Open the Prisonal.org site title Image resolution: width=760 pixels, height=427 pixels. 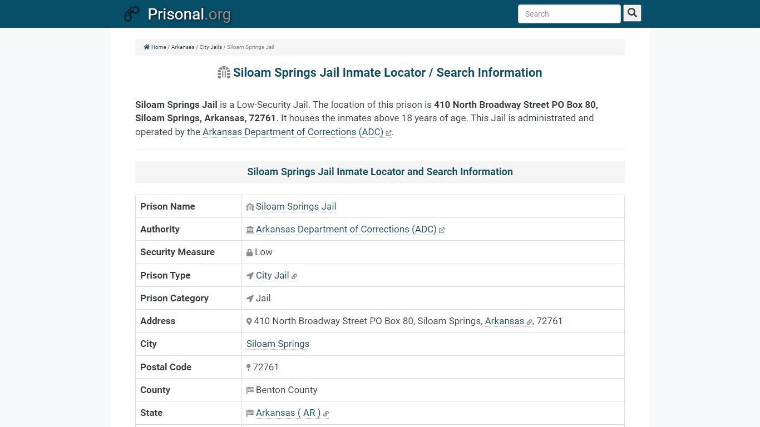click(x=189, y=14)
